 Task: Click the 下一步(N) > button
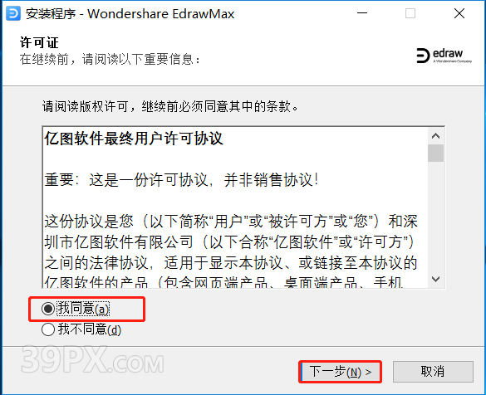point(341,372)
